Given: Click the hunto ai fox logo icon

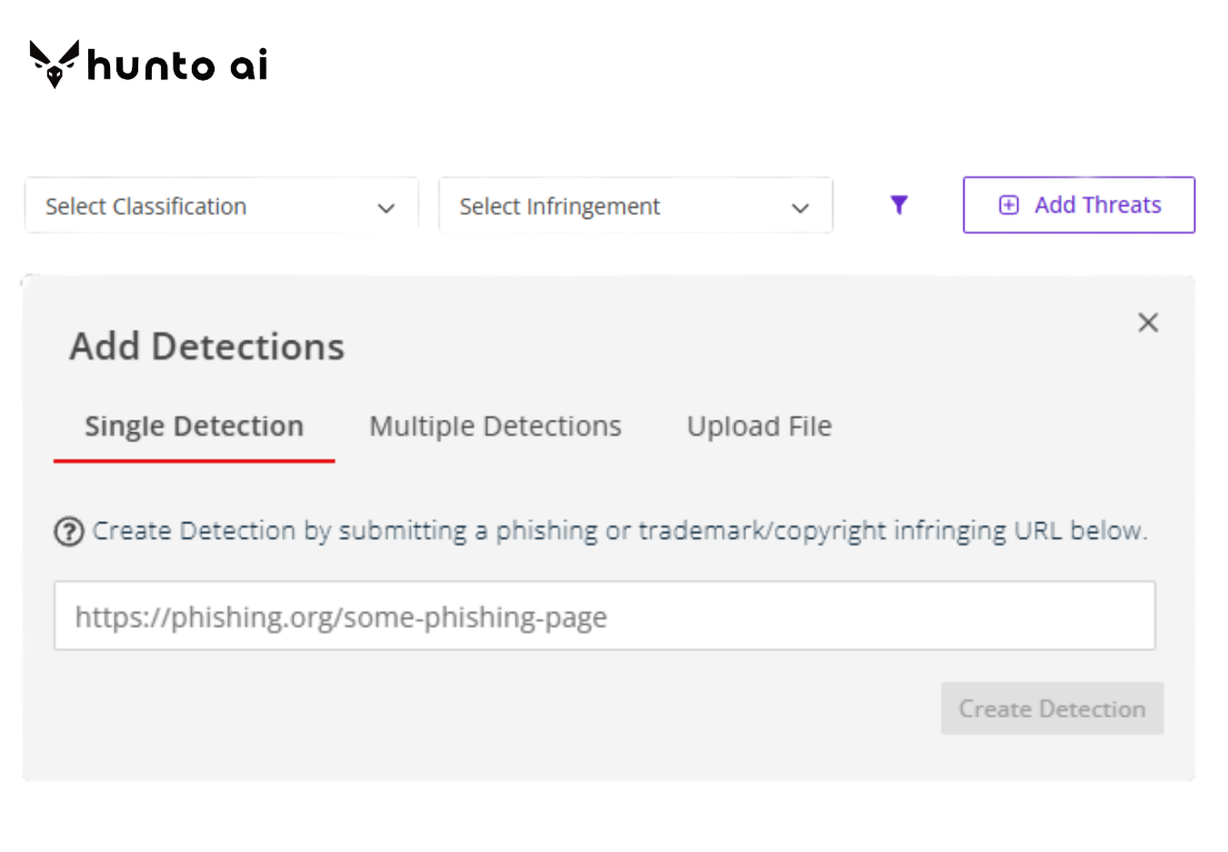Looking at the screenshot, I should 55,64.
